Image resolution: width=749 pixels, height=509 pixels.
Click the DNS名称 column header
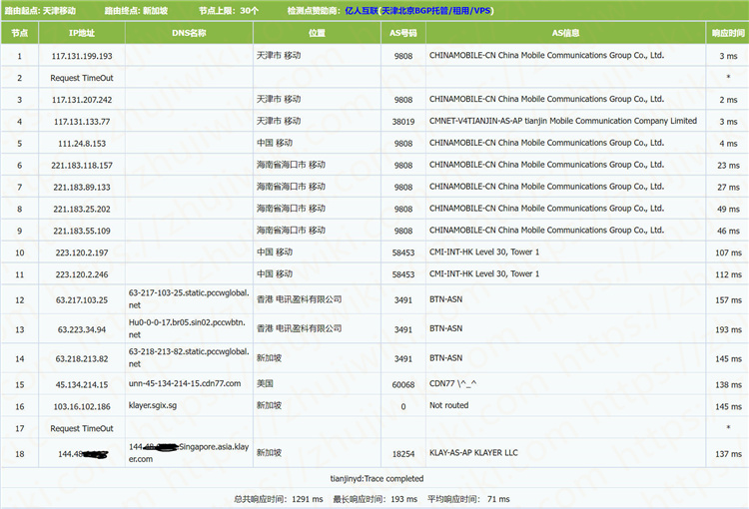[x=189, y=33]
